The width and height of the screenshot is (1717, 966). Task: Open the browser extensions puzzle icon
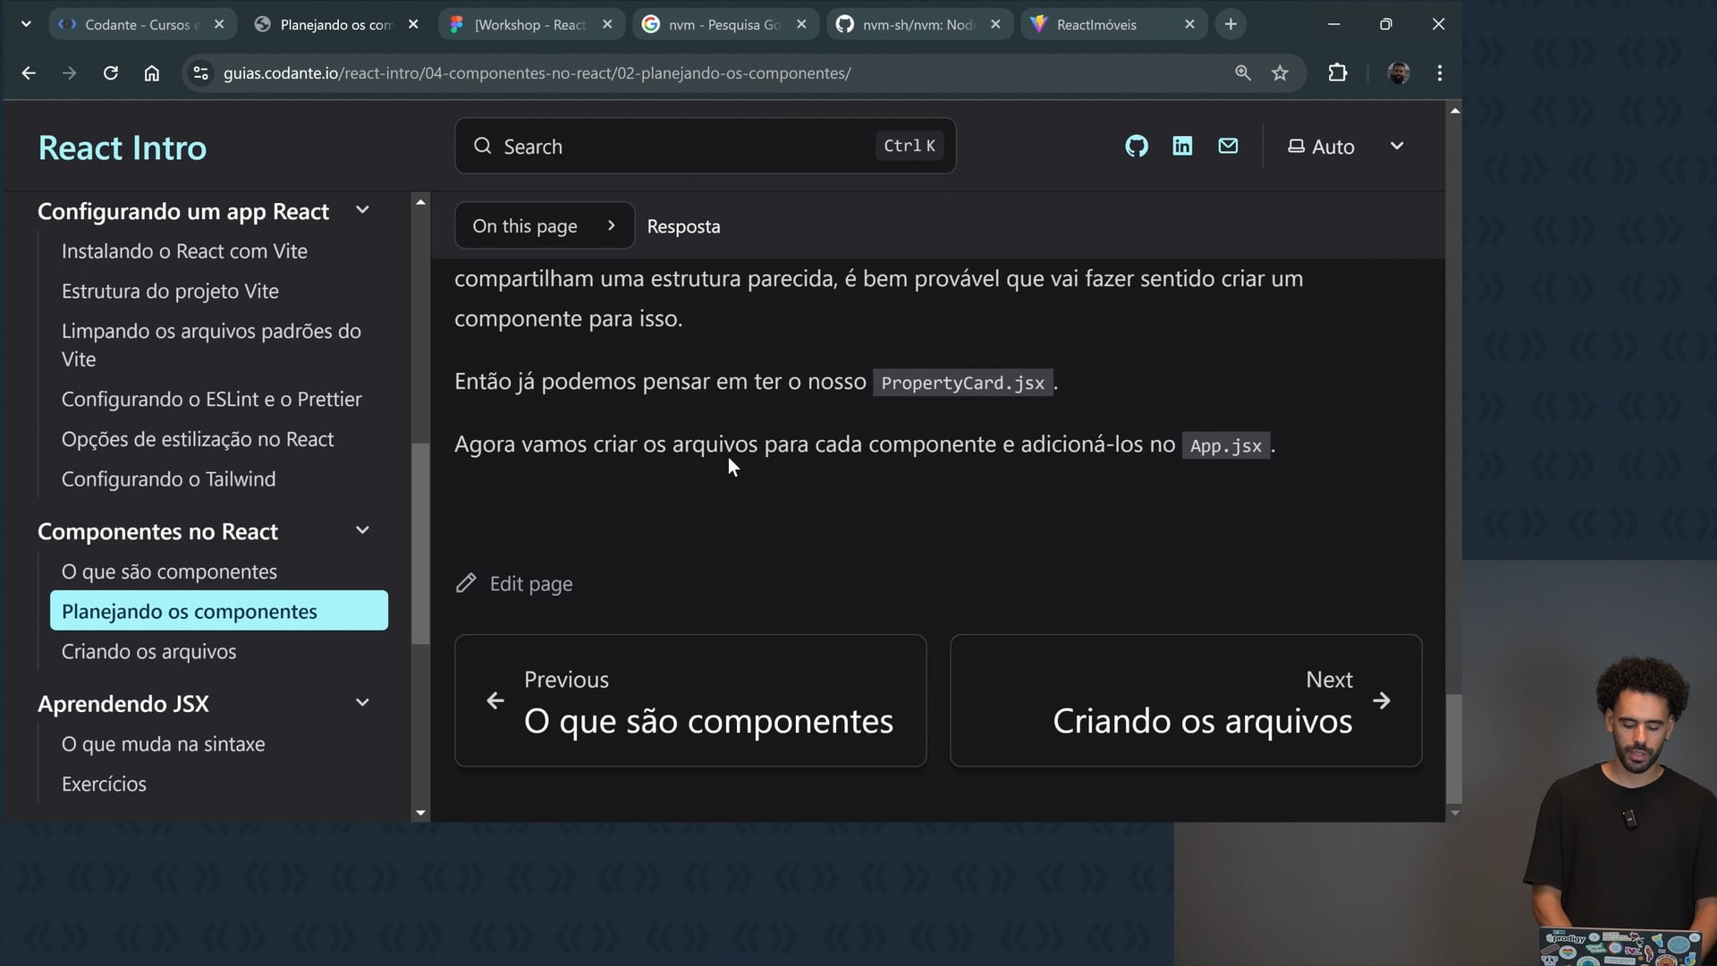coord(1337,73)
